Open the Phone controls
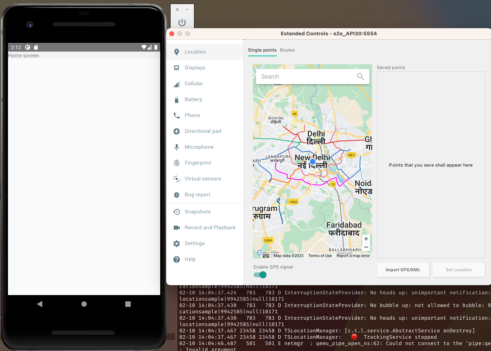The width and height of the screenshot is (491, 351). (192, 115)
